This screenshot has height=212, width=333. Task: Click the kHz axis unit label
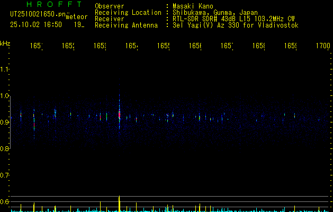(x=5, y=43)
